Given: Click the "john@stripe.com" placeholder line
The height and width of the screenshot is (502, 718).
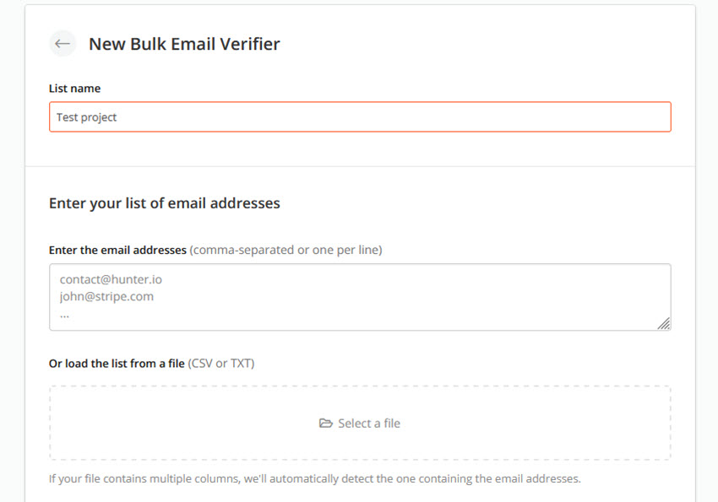Looking at the screenshot, I should (106, 296).
